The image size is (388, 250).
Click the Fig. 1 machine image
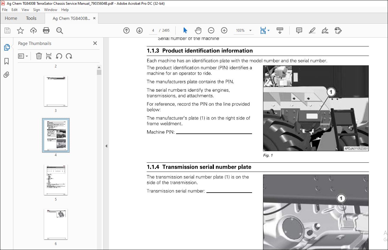tap(316, 108)
